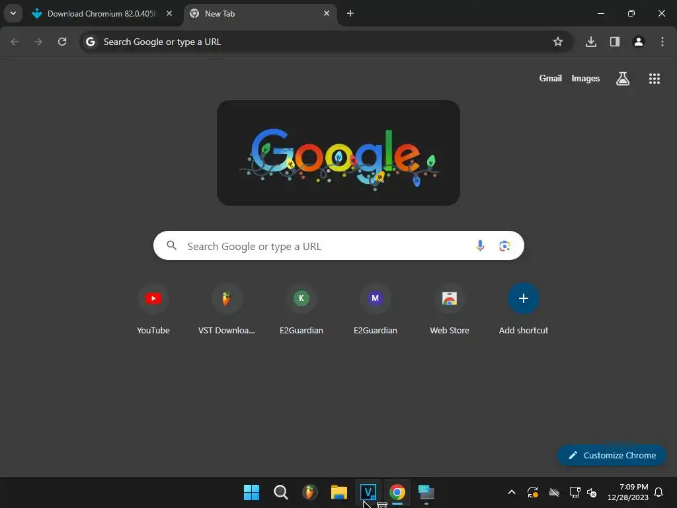
Task: Open the clock showing 7:09 PM
Action: click(628, 492)
